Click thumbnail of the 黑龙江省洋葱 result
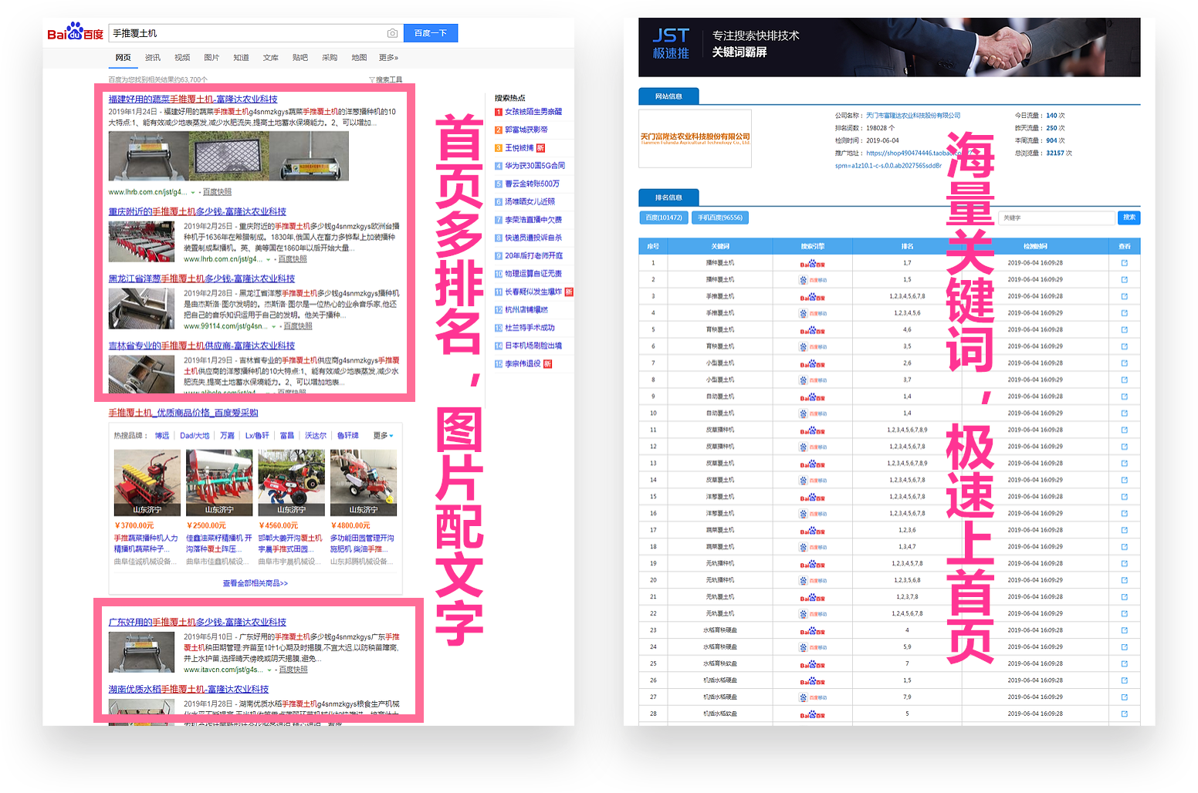The height and width of the screenshot is (793, 1198). 141,309
